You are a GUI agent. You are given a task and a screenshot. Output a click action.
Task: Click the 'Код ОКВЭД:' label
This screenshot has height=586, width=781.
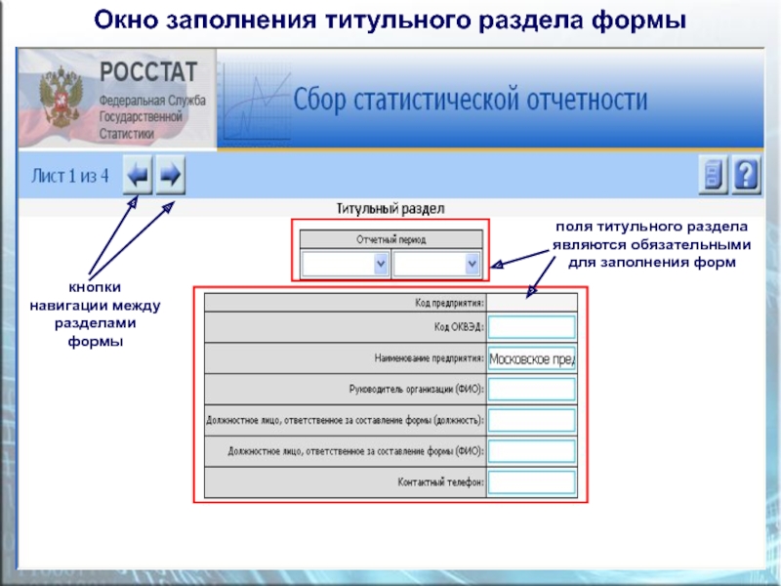[459, 327]
